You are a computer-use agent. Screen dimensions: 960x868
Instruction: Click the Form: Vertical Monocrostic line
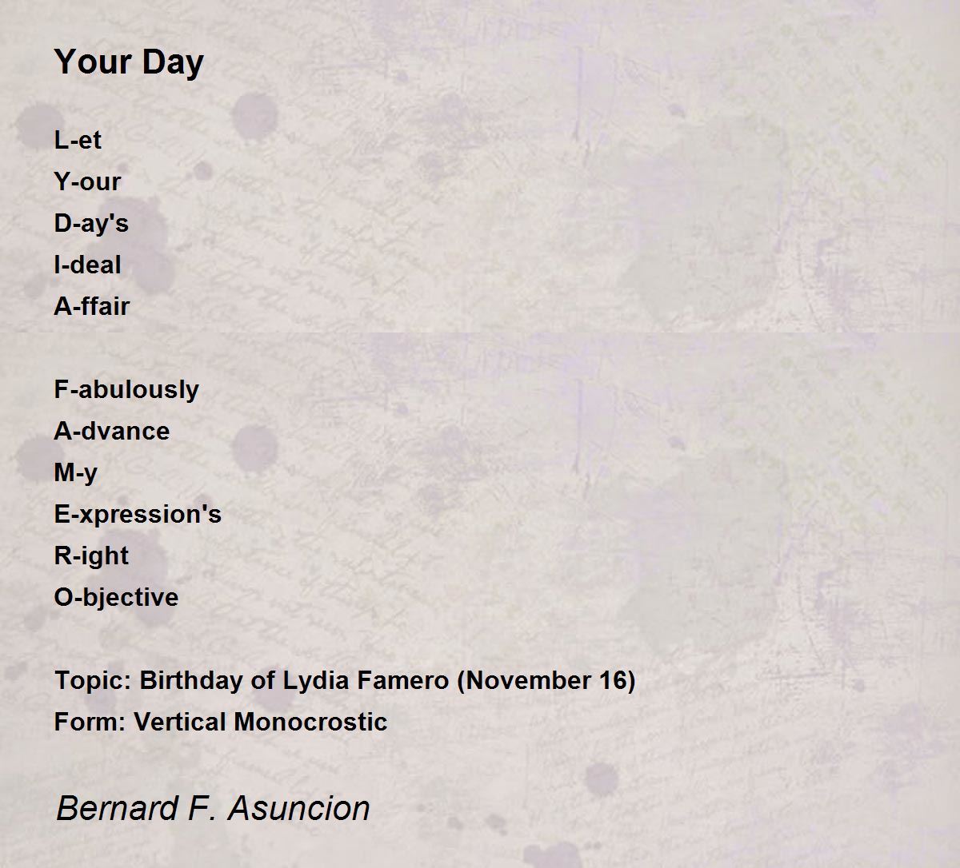click(x=221, y=722)
